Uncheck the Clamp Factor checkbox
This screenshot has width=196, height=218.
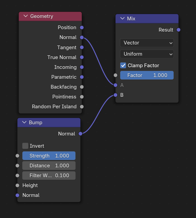(x=123, y=65)
